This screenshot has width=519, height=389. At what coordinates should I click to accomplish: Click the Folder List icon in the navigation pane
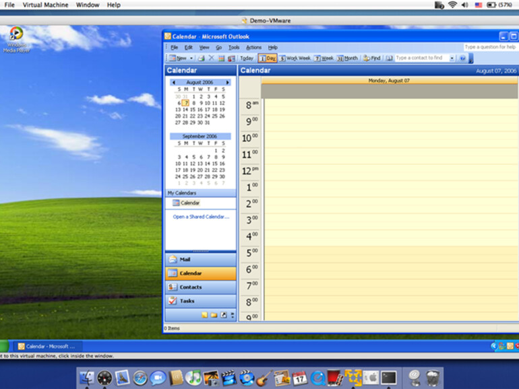(214, 315)
